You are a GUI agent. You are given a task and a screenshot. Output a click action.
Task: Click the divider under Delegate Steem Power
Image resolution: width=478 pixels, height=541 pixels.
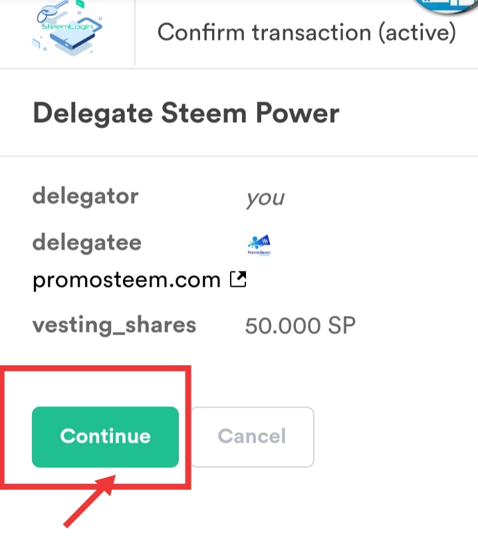(239, 156)
